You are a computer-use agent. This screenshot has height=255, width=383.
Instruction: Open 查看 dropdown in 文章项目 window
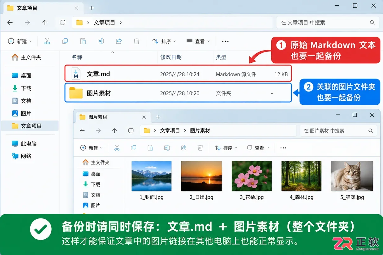pos(198,41)
